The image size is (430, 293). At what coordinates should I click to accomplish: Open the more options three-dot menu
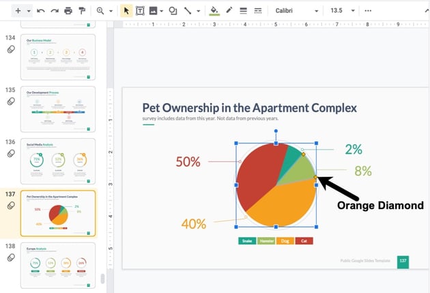click(369, 11)
